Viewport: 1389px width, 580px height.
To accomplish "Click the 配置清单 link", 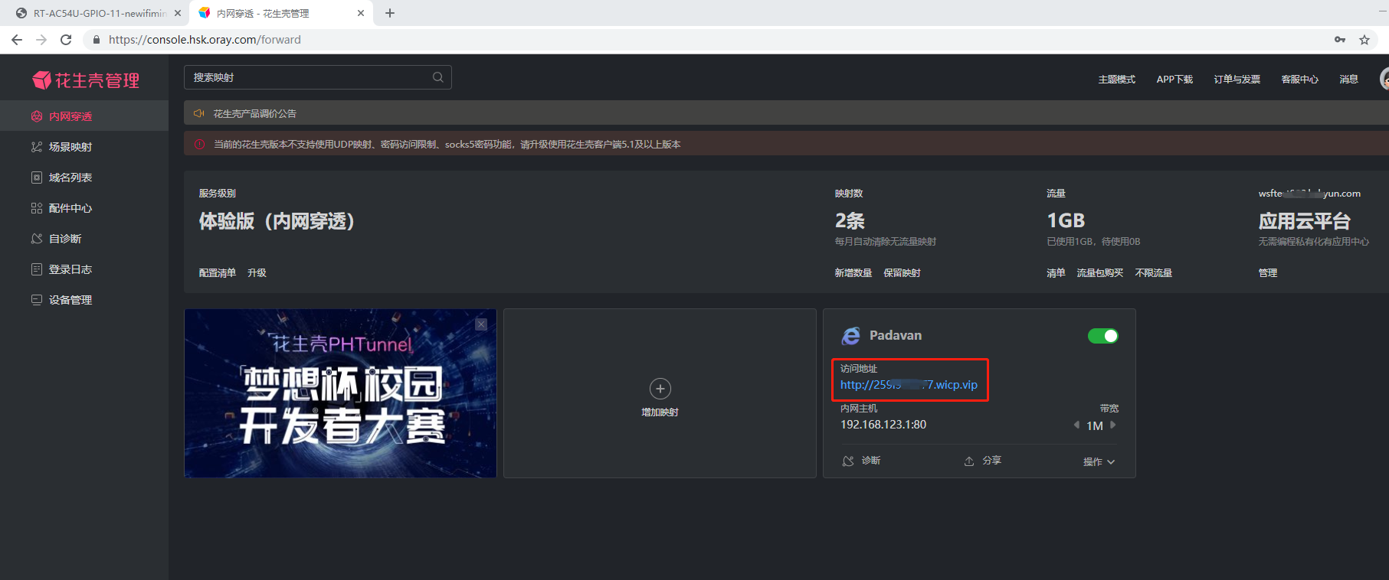I will click(x=218, y=273).
